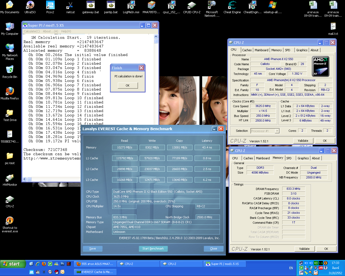
Task: Click the CAS# Latency value 8.0 clocks
Action: [294, 198]
